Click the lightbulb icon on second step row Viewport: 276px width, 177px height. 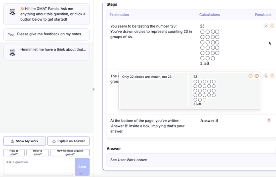coord(272,76)
